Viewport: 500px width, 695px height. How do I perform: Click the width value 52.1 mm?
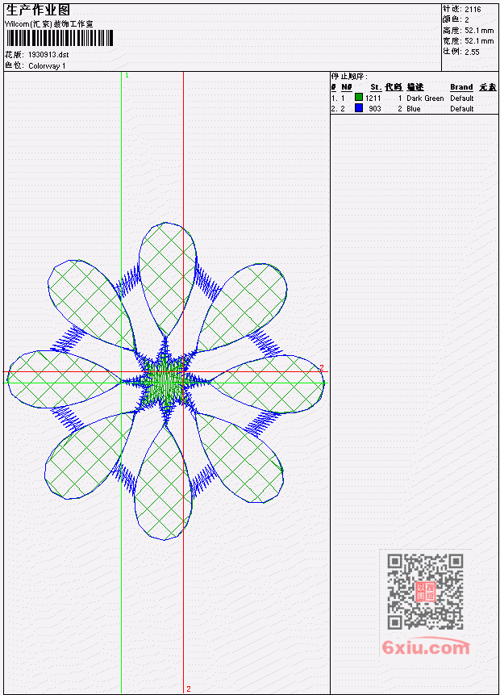(x=479, y=41)
